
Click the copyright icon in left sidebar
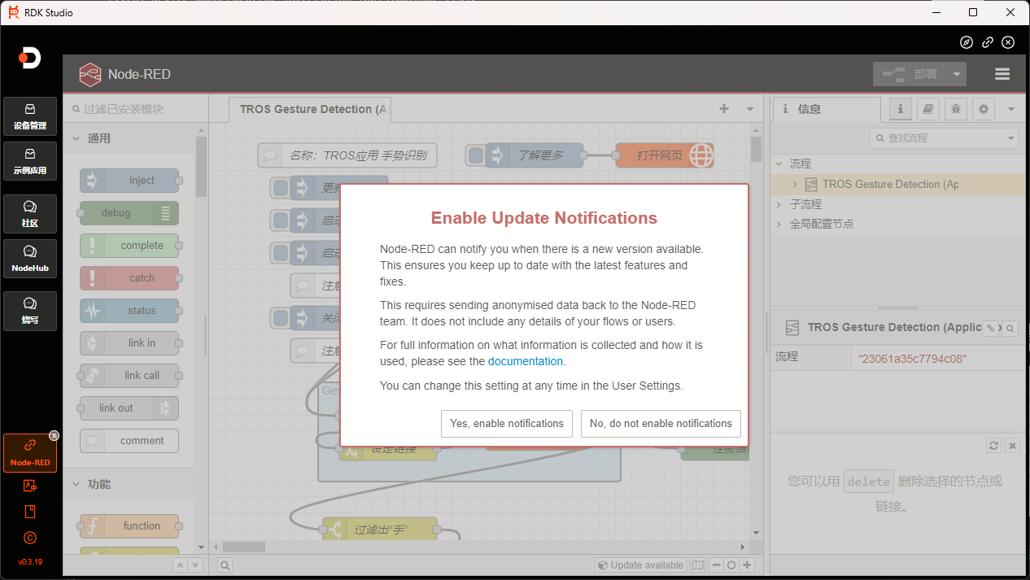click(x=30, y=538)
